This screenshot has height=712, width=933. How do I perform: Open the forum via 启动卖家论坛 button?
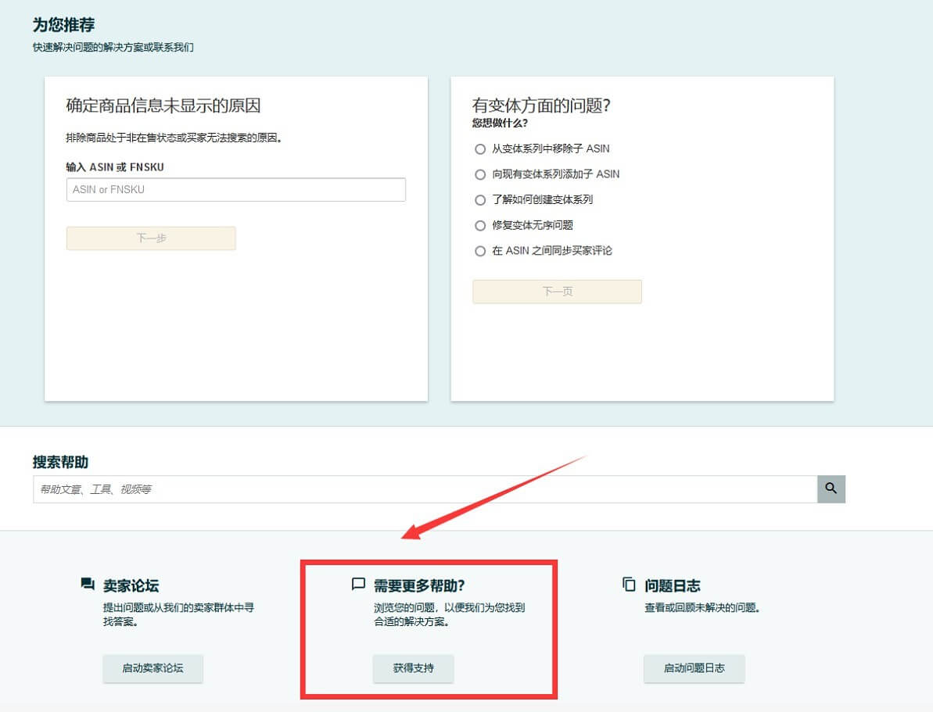click(x=153, y=668)
